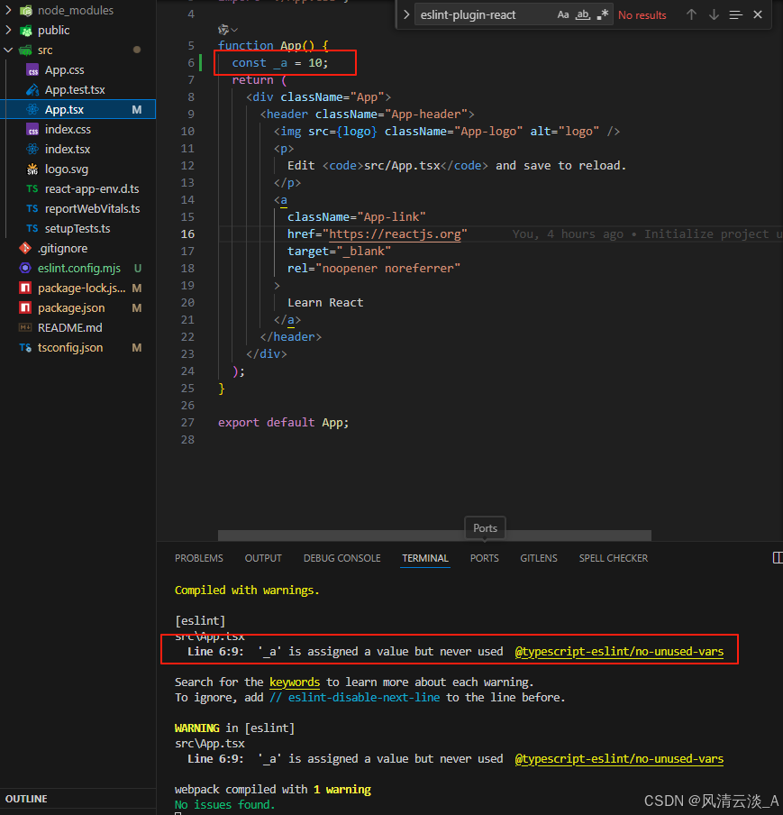Image resolution: width=783 pixels, height=815 pixels.
Task: Click the npm icon beside package.json
Action: tap(25, 307)
